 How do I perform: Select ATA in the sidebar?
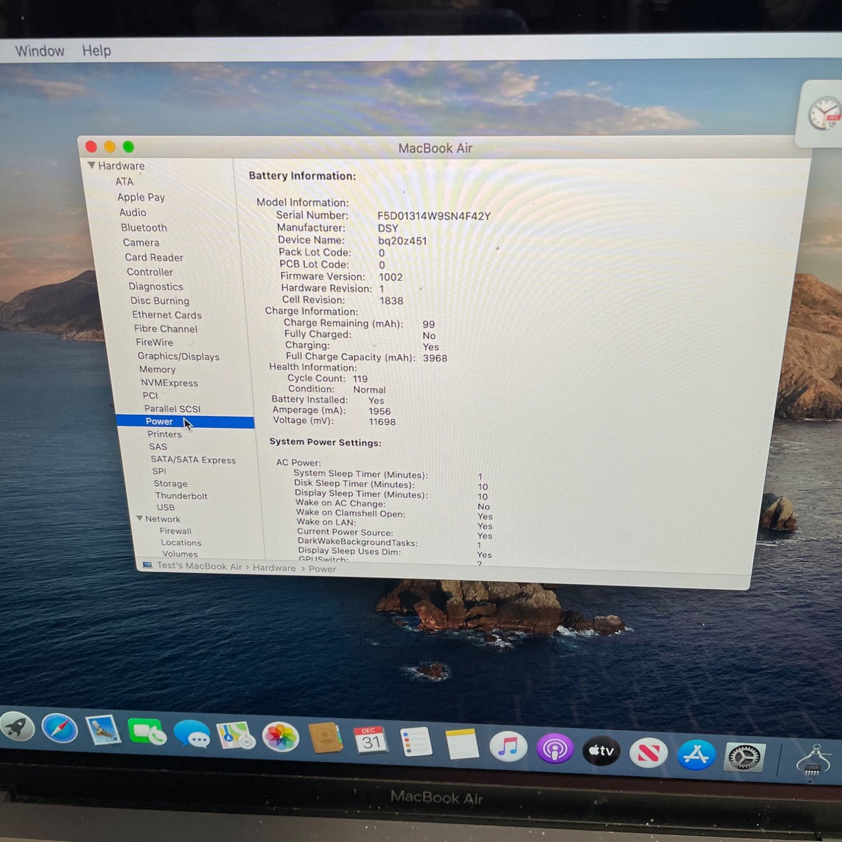pyautogui.click(x=124, y=182)
